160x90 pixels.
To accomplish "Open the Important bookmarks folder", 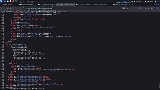I will pyautogui.click(x=10, y=11).
